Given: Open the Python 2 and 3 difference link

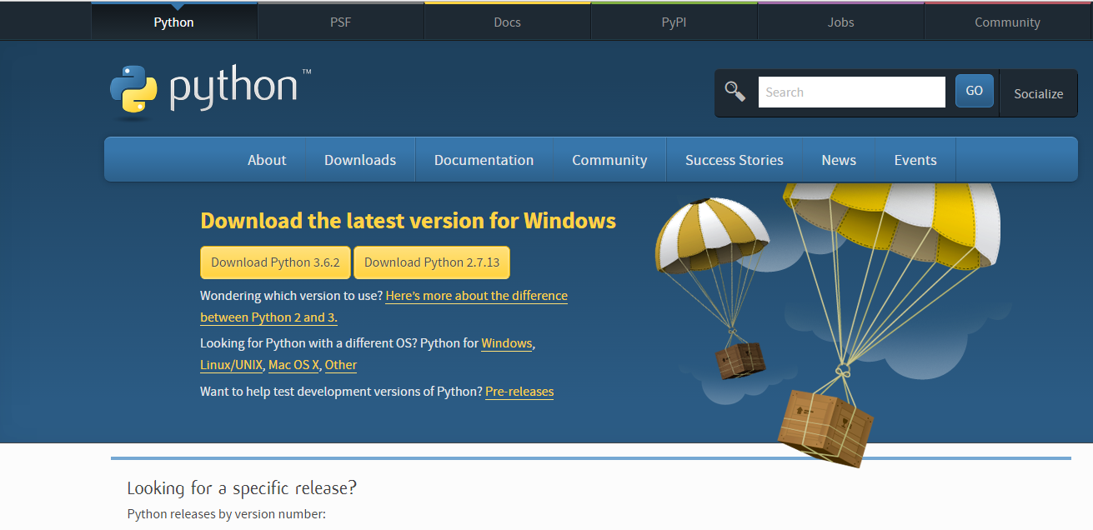Looking at the screenshot, I should coord(476,296).
